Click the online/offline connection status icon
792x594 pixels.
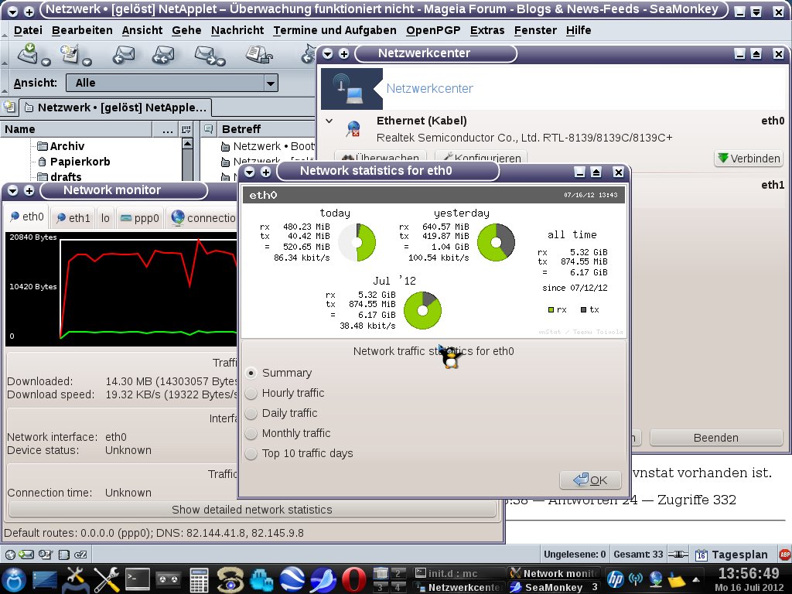(678, 555)
